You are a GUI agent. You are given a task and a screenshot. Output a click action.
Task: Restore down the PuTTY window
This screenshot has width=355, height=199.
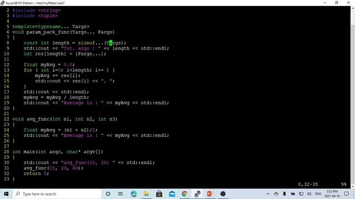tap(337, 3)
